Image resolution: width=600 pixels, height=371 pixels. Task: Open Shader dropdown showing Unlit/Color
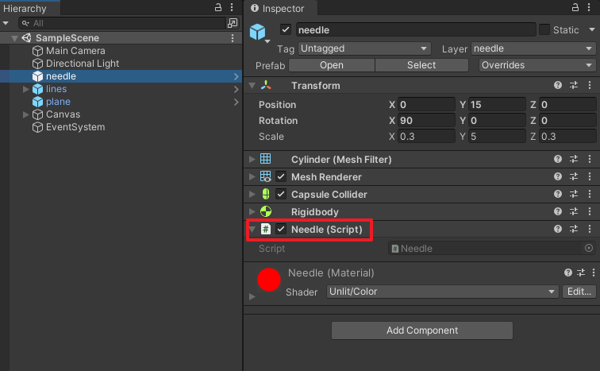tap(442, 292)
